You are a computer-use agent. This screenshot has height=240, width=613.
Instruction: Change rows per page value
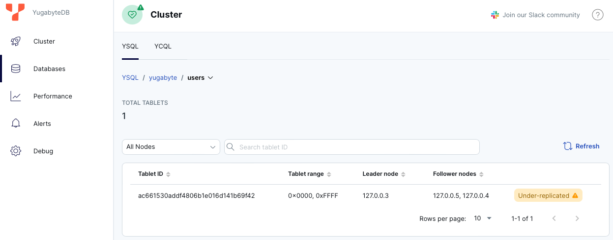483,218
